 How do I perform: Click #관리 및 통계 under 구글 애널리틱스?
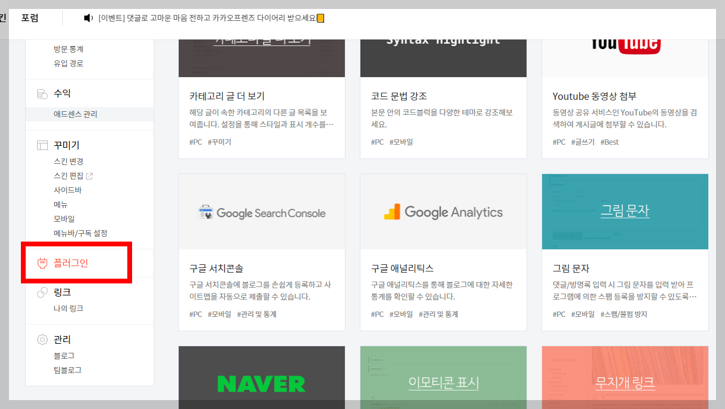pyautogui.click(x=438, y=315)
